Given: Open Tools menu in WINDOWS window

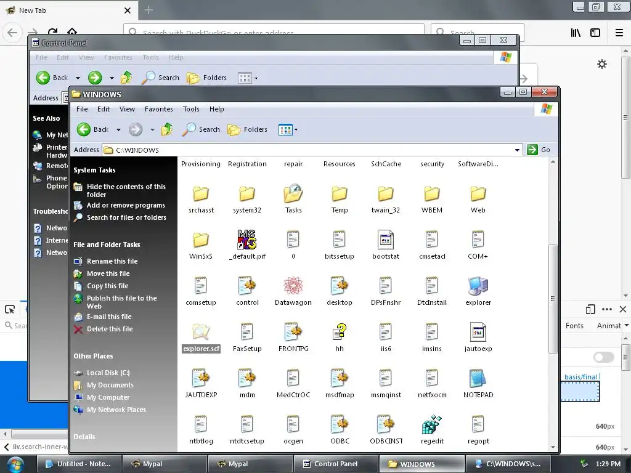Looking at the screenshot, I should (x=191, y=109).
